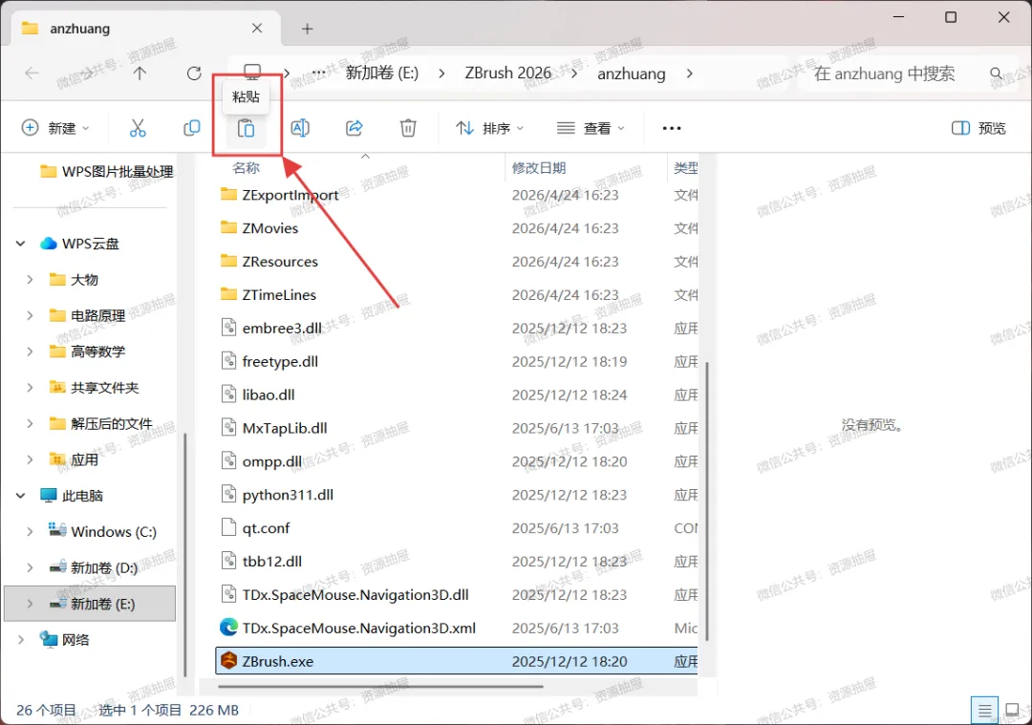
Task: Click the WPS云盘 cloud icon
Action: [x=48, y=244]
